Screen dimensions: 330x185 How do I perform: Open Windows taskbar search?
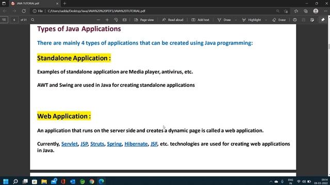[15, 181]
